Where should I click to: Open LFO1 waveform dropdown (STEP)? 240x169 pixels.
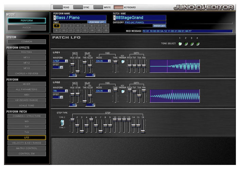point(66,61)
